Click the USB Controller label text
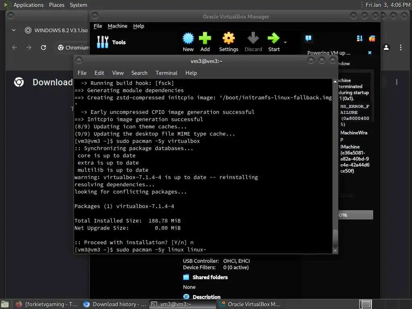The image size is (412, 309). [201, 261]
